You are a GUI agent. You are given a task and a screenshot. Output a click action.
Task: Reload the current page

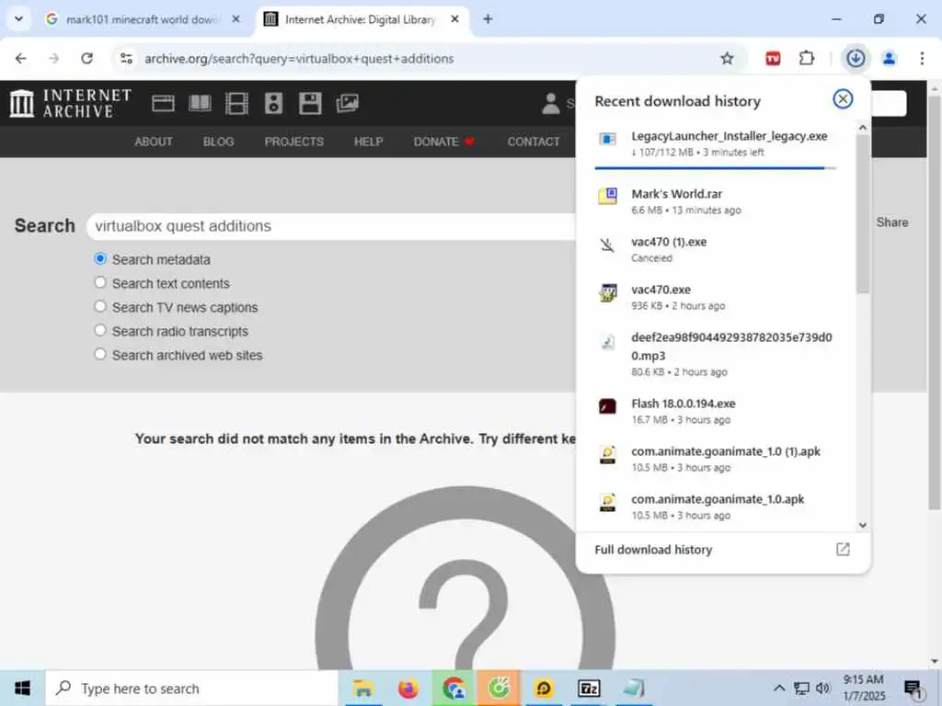pyautogui.click(x=87, y=58)
